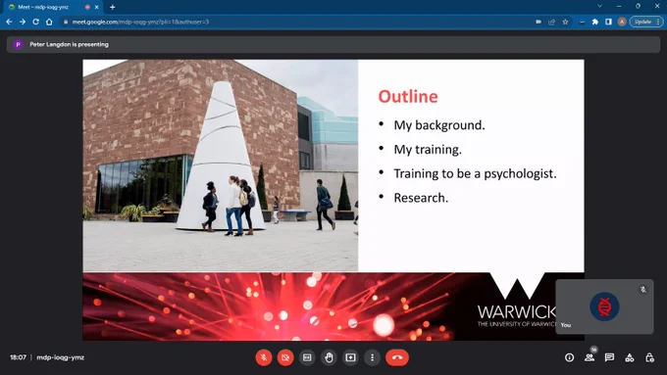Click your self-view tile labeled You
The image size is (667, 375).
[604, 306]
